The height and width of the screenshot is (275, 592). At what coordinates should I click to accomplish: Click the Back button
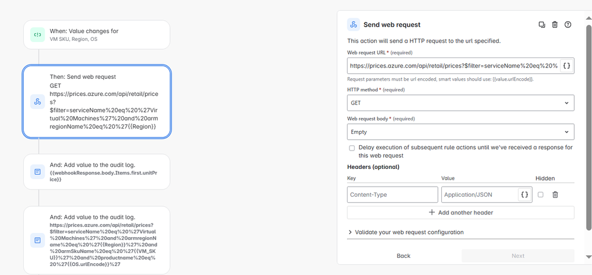point(403,256)
